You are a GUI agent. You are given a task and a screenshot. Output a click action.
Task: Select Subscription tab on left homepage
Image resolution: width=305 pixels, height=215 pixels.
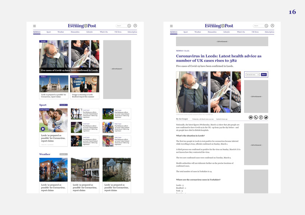coord(132,32)
